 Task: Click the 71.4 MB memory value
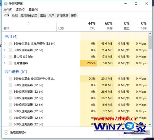(107, 50)
